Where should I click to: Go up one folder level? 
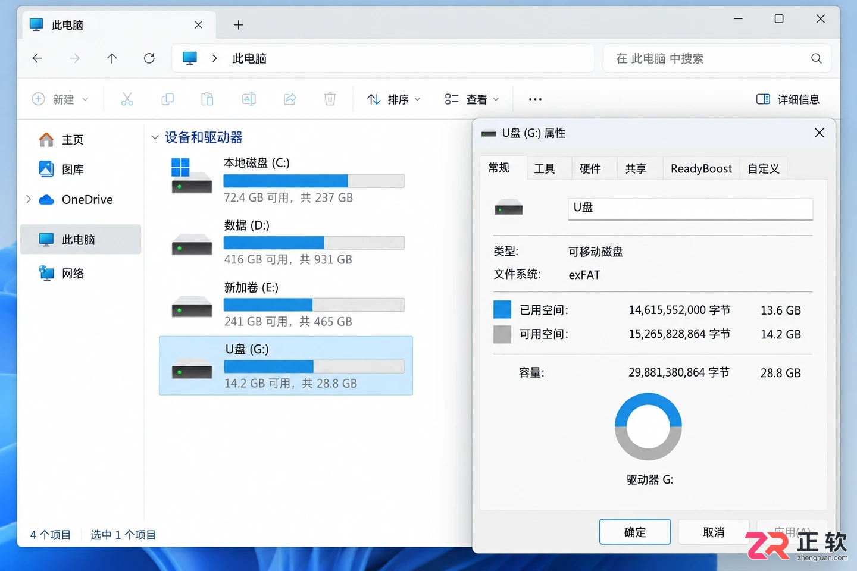tap(112, 58)
